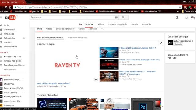Open the notifications bell
Screen dimensions: 196x110
pyautogui.click(x=187, y=17)
